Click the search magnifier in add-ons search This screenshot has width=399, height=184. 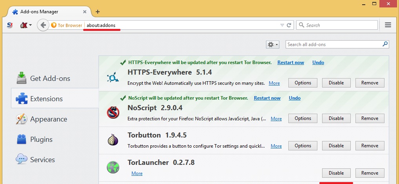pyautogui.click(x=385, y=45)
